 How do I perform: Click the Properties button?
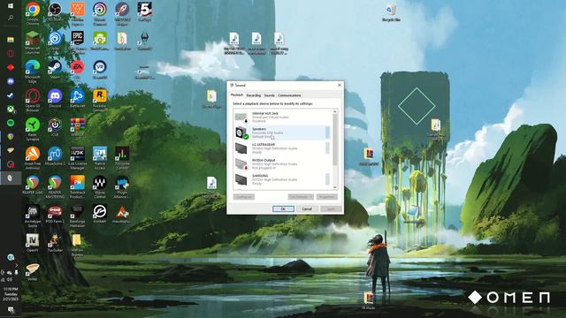pos(326,197)
